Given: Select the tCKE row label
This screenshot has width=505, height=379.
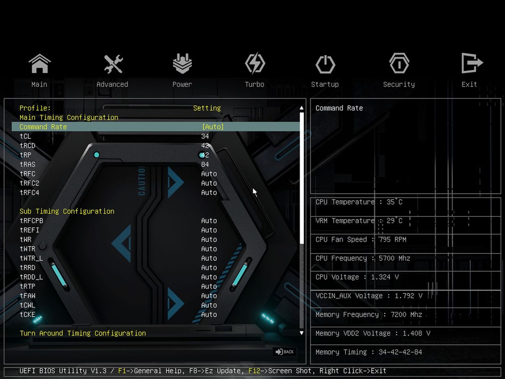Looking at the screenshot, I should click(27, 315).
